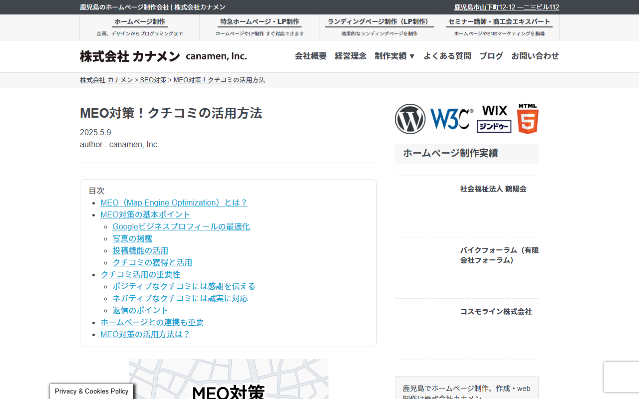This screenshot has width=639, height=399.
Task: Open the 会社概要 menu item
Action: (311, 56)
